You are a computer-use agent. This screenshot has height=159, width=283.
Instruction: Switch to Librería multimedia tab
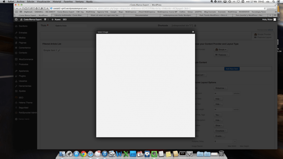pyautogui.click(x=69, y=15)
